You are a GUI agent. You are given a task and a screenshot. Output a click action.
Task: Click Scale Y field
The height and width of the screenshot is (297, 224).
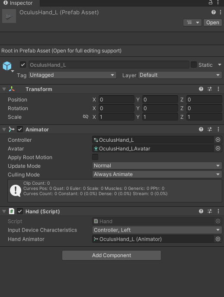160,117
